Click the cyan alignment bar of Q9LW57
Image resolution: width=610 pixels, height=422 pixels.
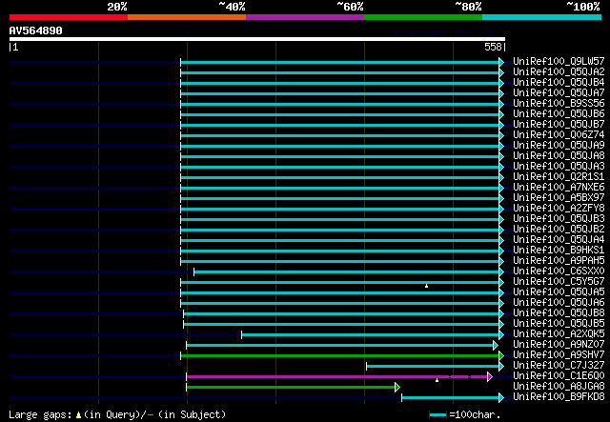pos(340,62)
